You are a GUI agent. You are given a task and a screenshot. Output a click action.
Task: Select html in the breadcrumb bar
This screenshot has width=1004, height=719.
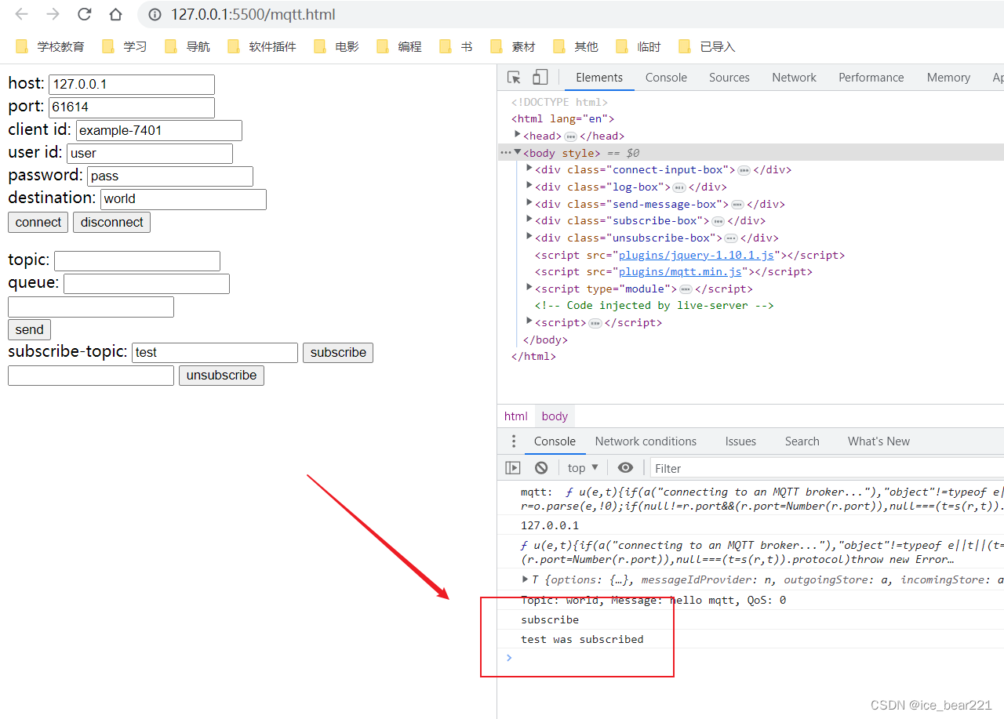point(515,416)
